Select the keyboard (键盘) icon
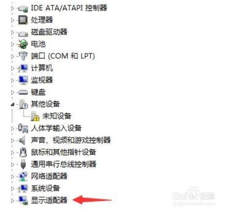The image size is (229, 212). (x=23, y=92)
